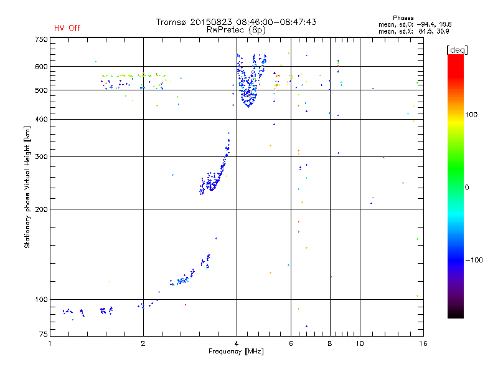Click the y-axis '500' tick label
The image size is (498, 374).
pos(41,90)
